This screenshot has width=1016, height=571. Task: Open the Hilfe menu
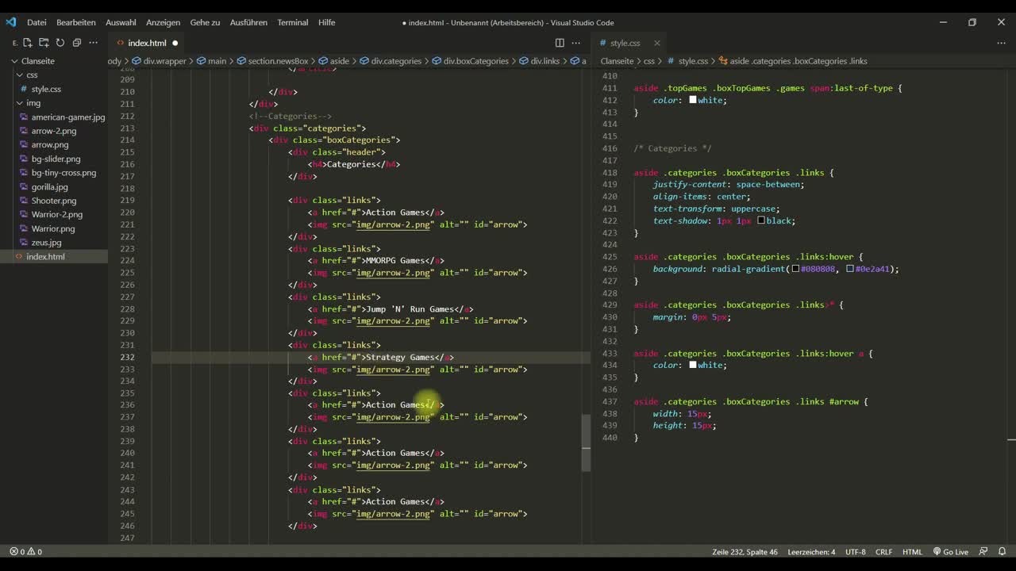[x=326, y=22]
